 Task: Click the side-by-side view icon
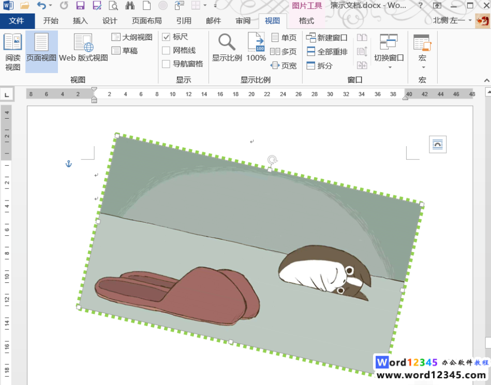coord(362,38)
